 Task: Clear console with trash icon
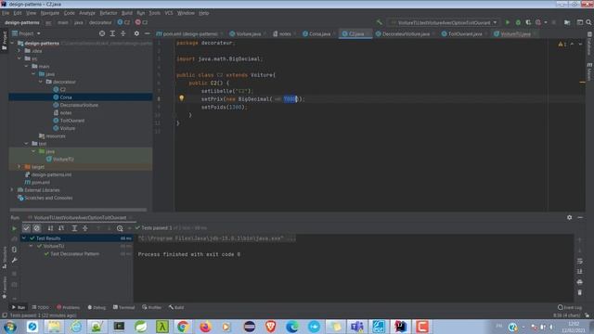(x=579, y=292)
